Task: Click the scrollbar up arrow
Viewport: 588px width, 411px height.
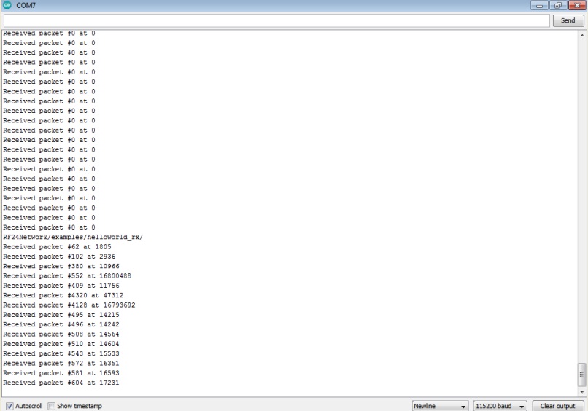Action: click(x=582, y=35)
